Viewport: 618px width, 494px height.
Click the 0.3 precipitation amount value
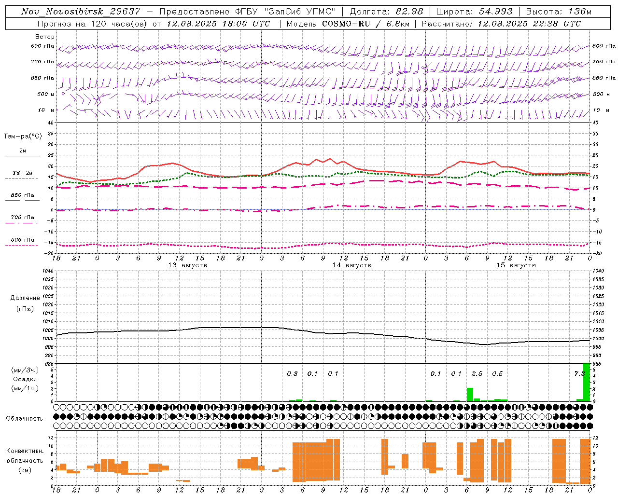tap(292, 374)
